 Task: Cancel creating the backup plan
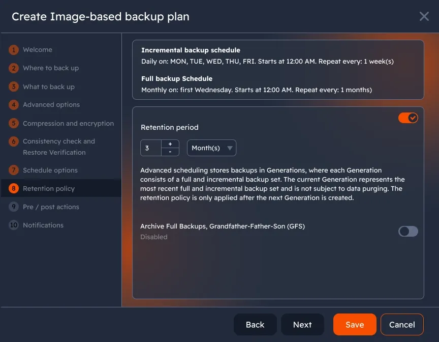pyautogui.click(x=402, y=324)
